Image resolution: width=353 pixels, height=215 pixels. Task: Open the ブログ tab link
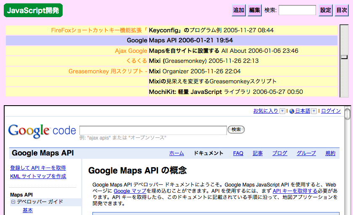(279, 153)
